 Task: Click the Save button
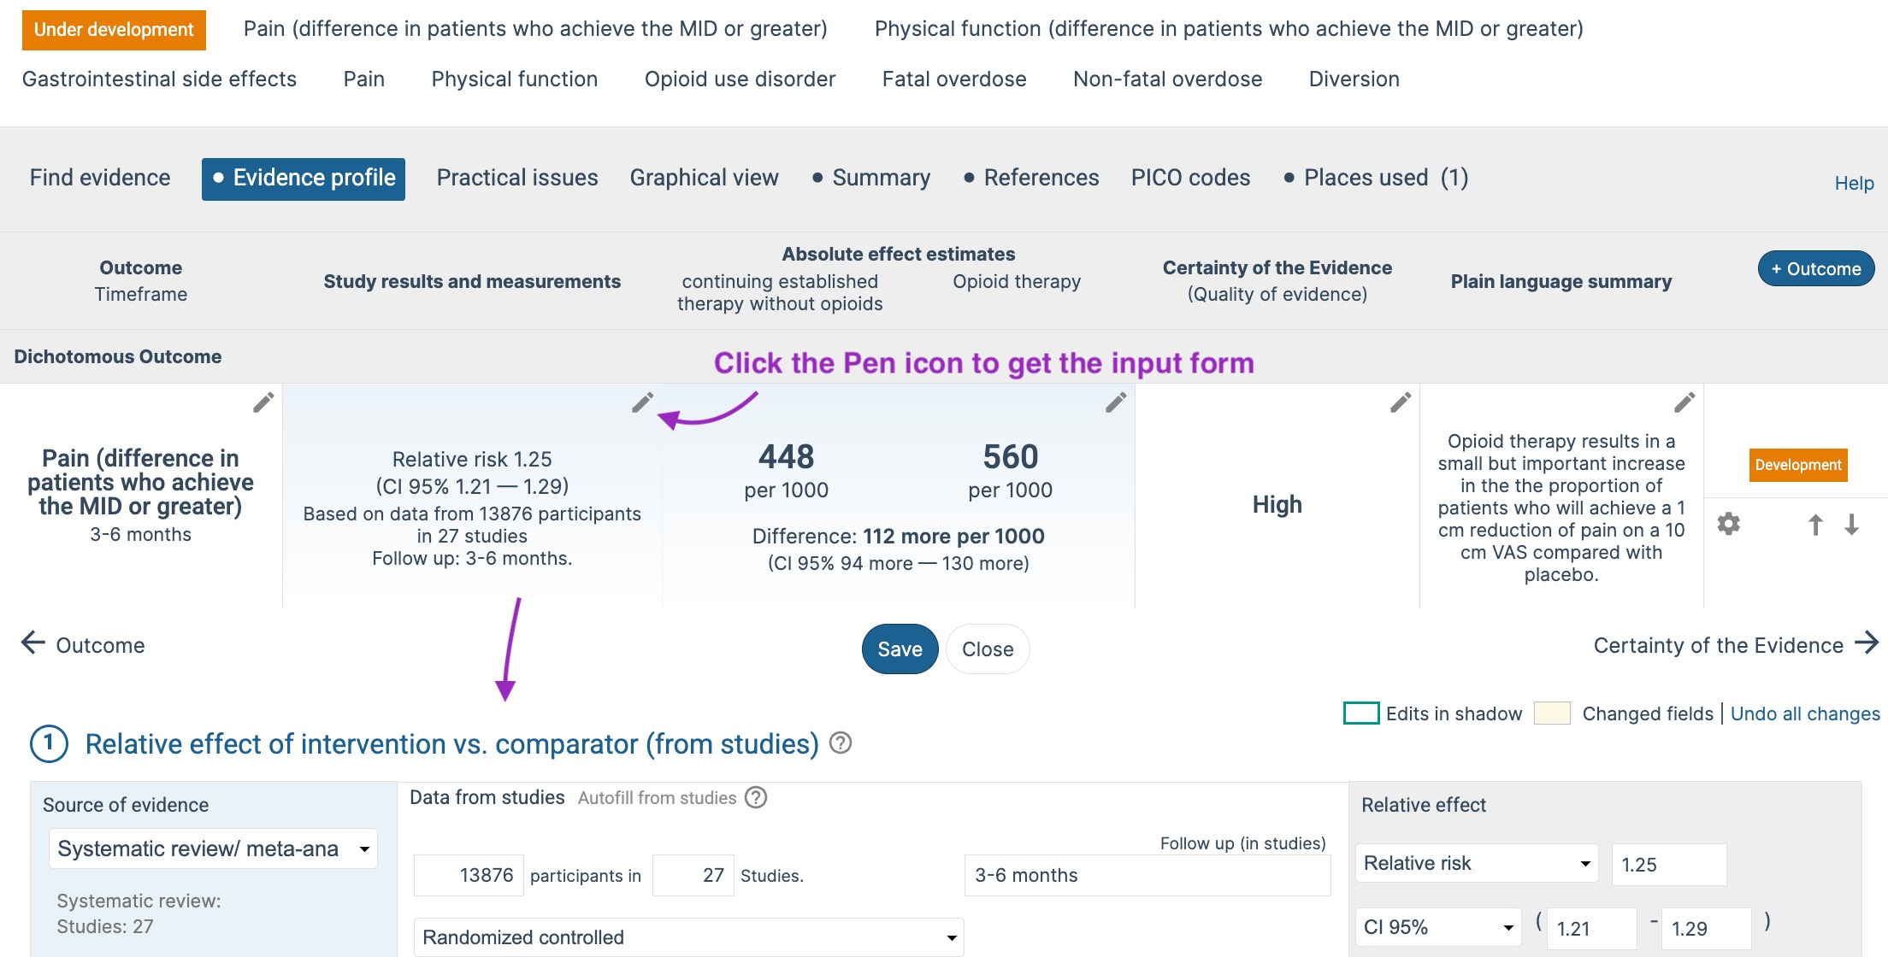pyautogui.click(x=900, y=649)
